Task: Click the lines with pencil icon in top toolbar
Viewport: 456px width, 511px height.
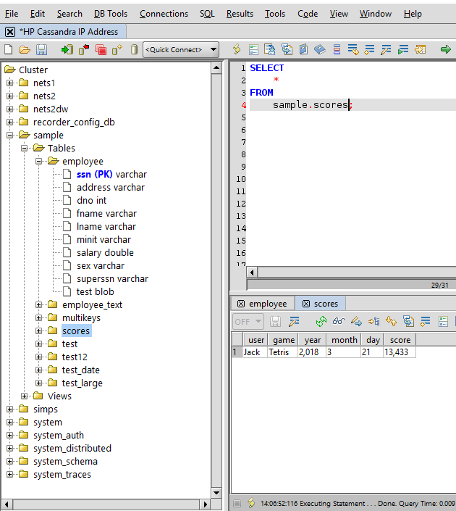Action: [386, 49]
